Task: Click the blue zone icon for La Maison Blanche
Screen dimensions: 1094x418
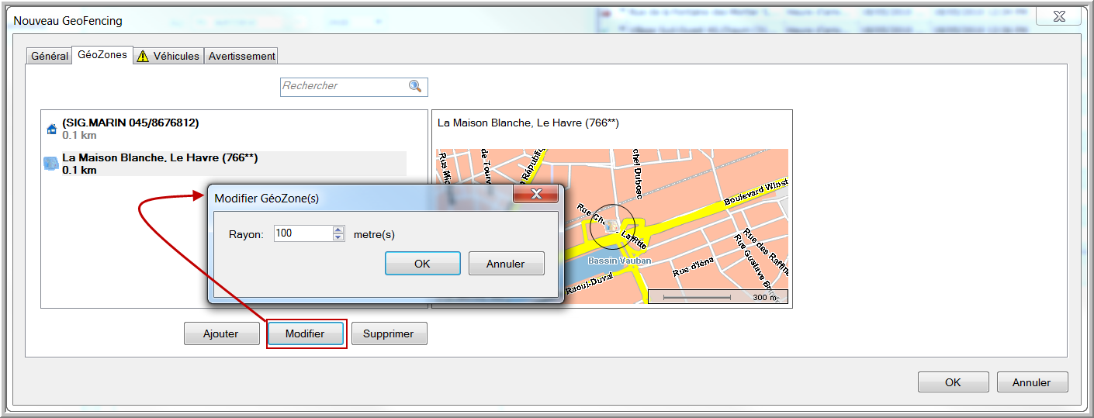Action: point(51,163)
